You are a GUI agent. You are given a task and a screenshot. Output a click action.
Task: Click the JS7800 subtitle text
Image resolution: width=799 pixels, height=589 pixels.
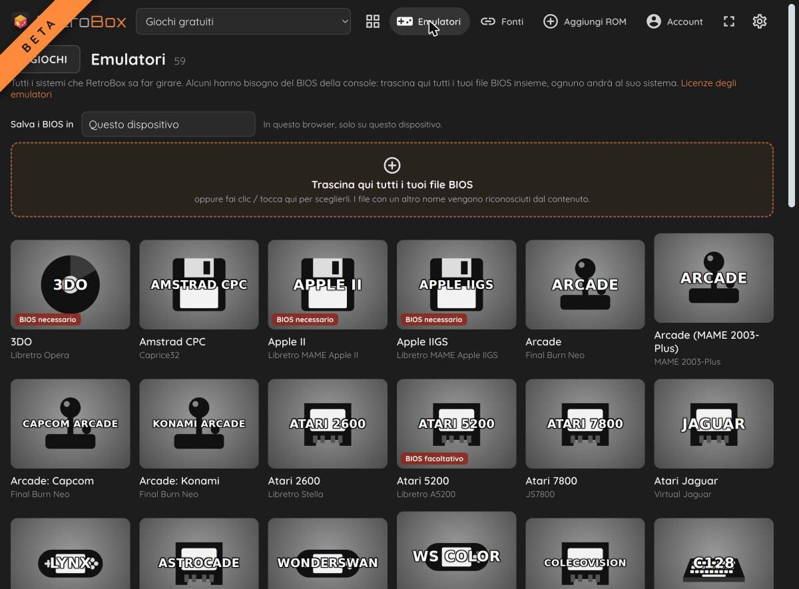click(540, 494)
